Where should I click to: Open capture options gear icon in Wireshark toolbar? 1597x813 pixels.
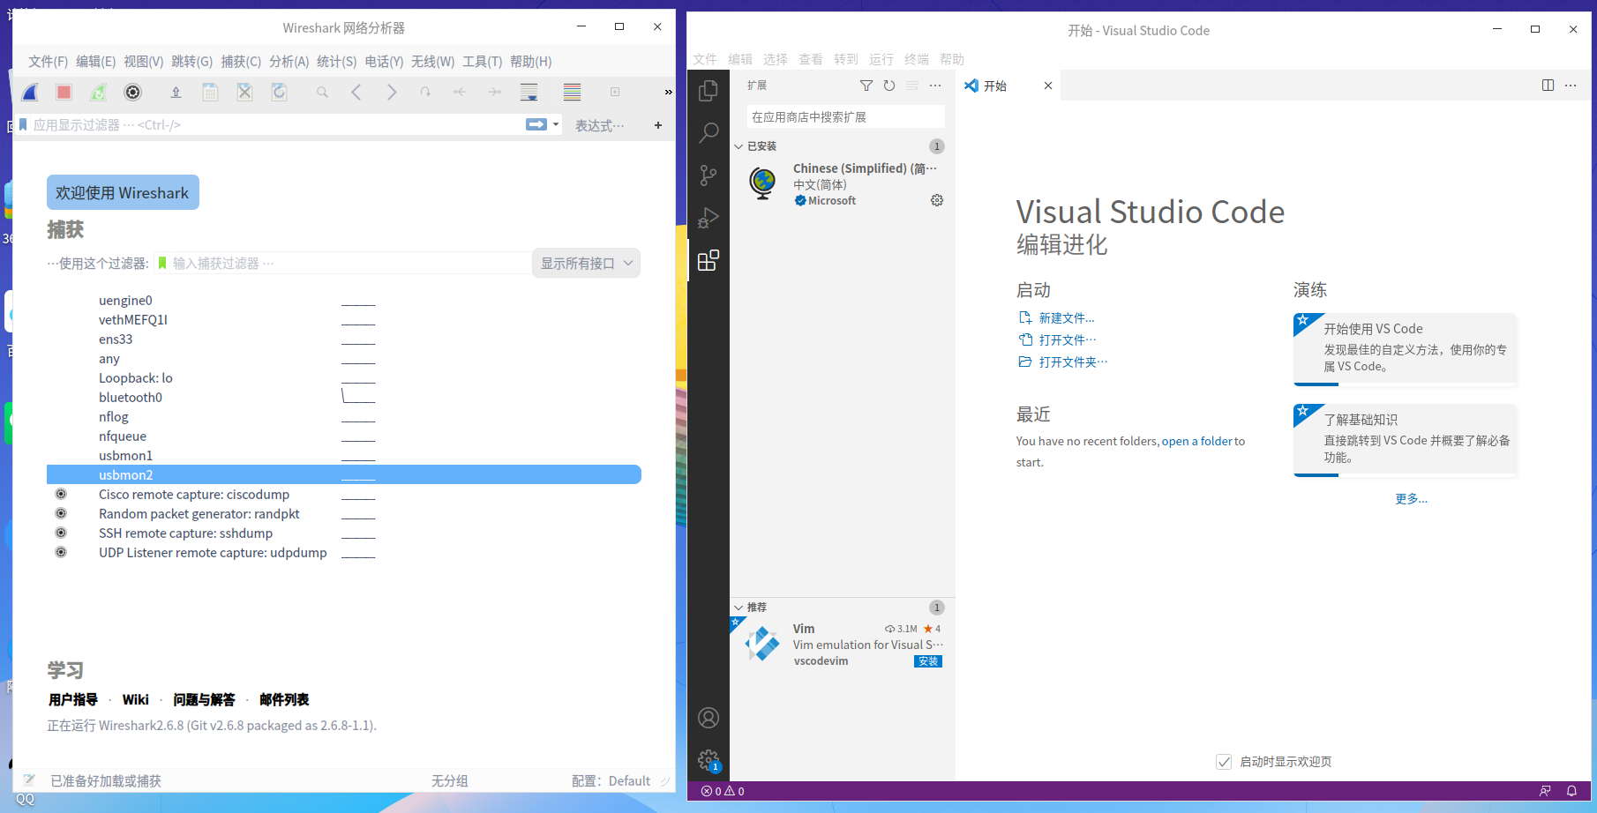pyautogui.click(x=132, y=92)
